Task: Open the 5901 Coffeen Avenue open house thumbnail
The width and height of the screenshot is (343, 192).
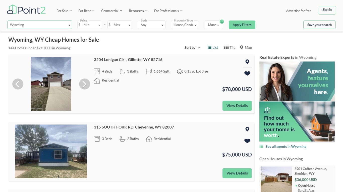Action: 276,179
